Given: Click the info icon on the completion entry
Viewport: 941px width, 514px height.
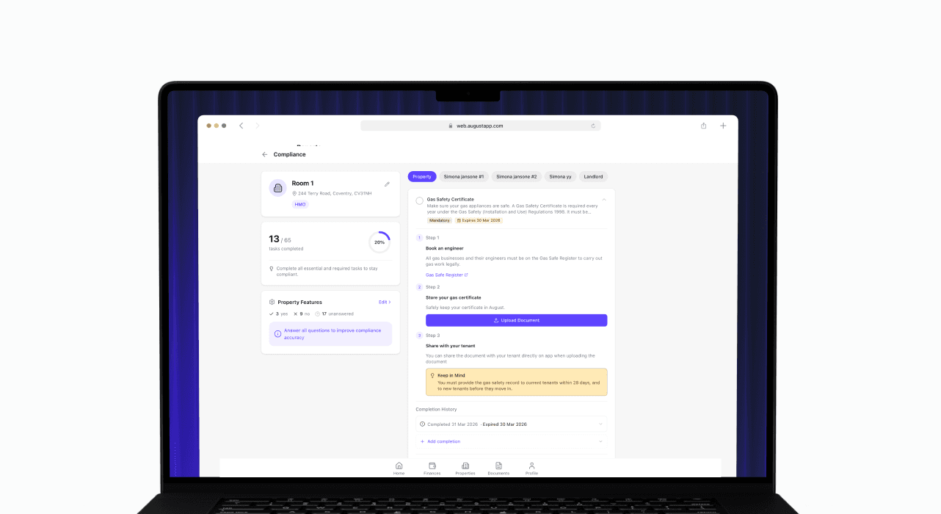Looking at the screenshot, I should pos(422,424).
